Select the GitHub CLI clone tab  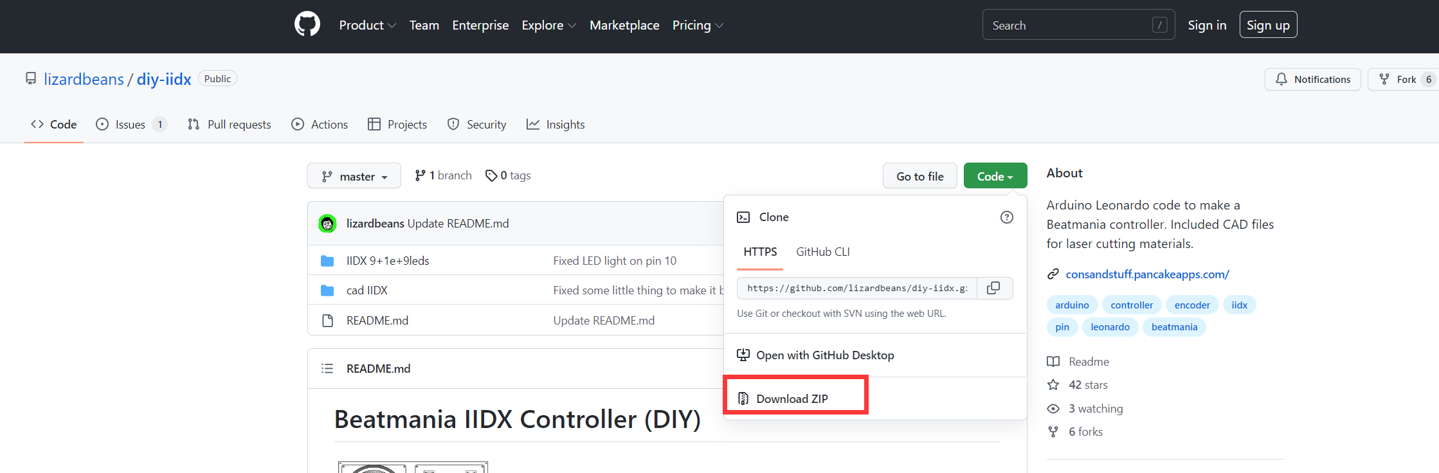point(823,252)
